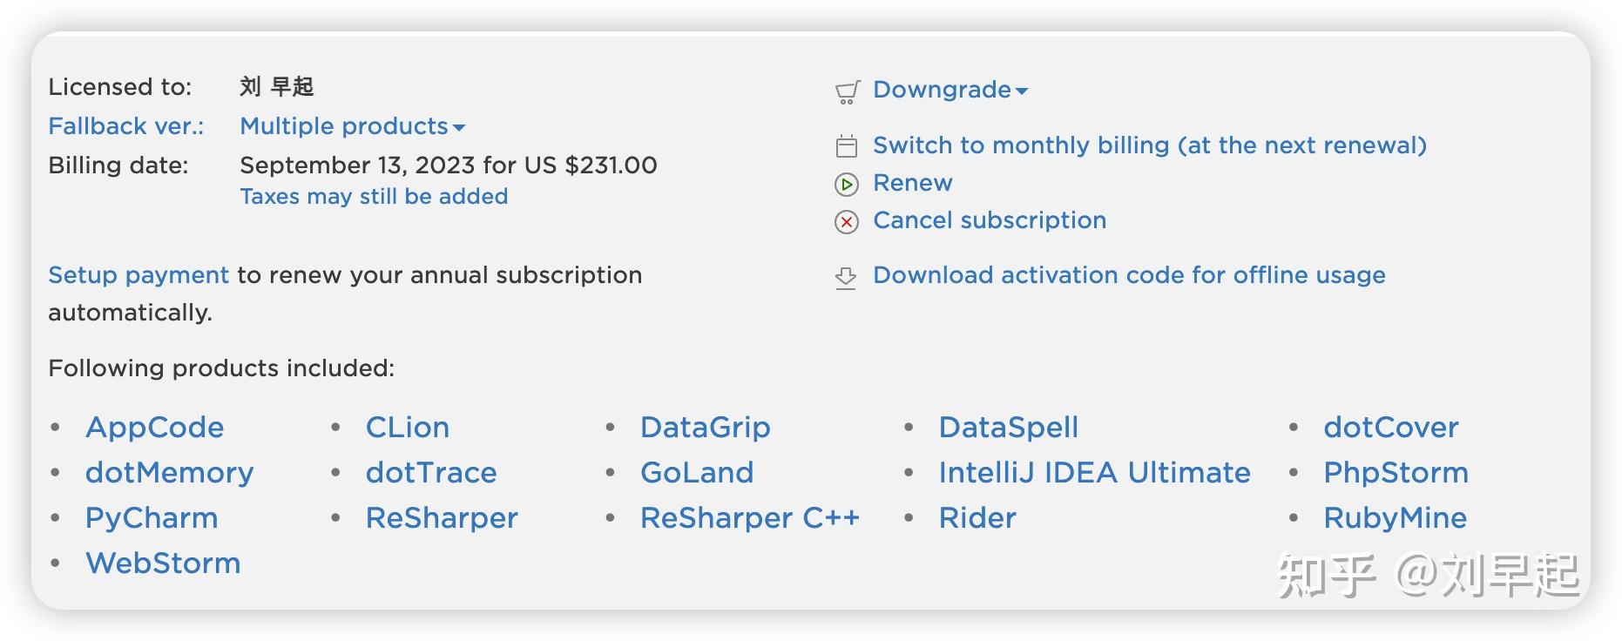Click the download icon for activation code
Viewport: 1622px width, 641px height.
coord(846,278)
